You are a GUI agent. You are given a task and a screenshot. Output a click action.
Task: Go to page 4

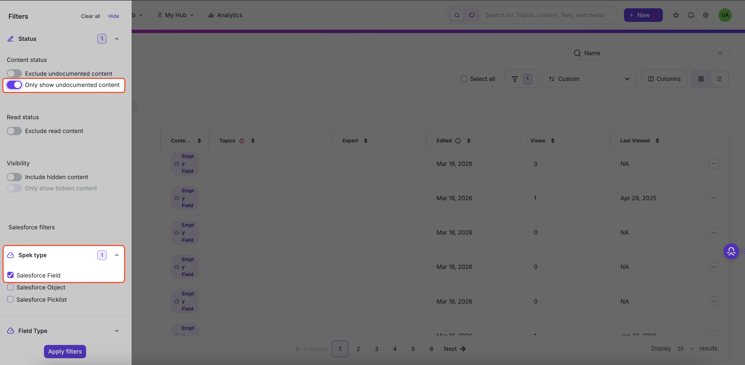pyautogui.click(x=394, y=349)
